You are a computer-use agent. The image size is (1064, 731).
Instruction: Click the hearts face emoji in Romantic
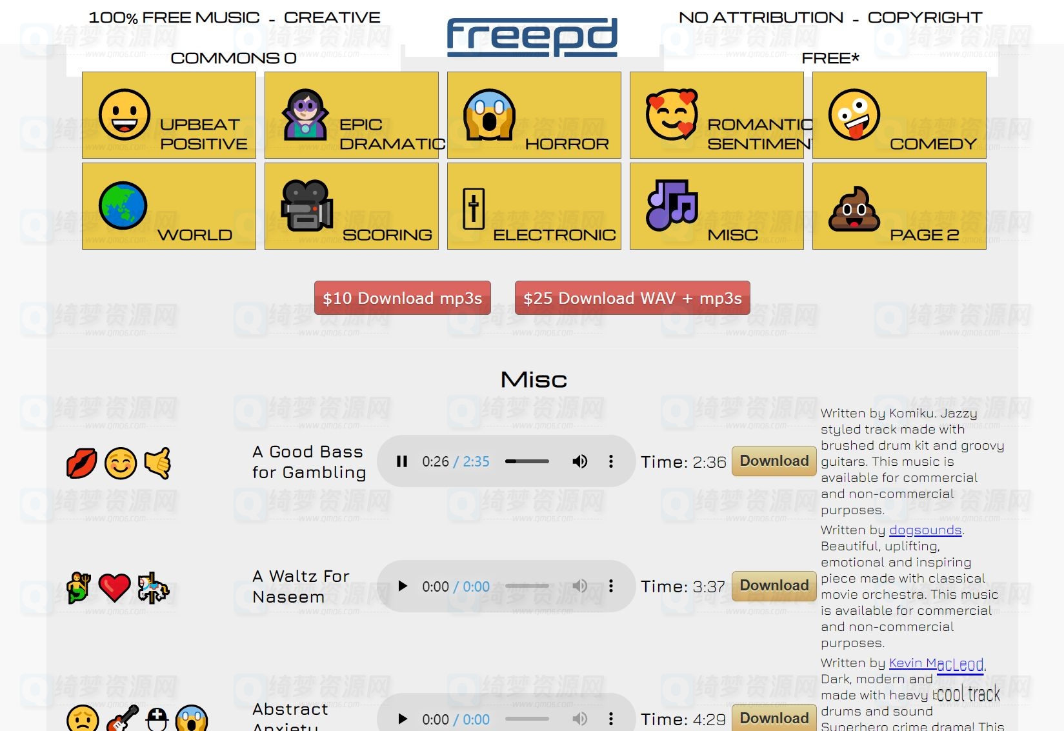click(672, 114)
